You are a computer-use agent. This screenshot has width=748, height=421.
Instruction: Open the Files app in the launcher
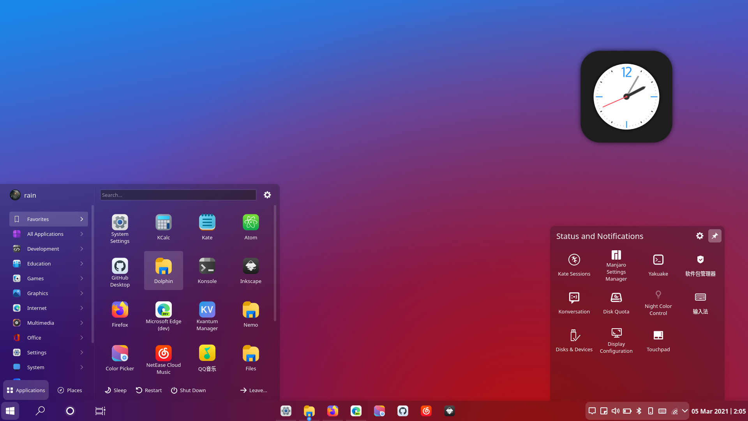click(x=251, y=358)
